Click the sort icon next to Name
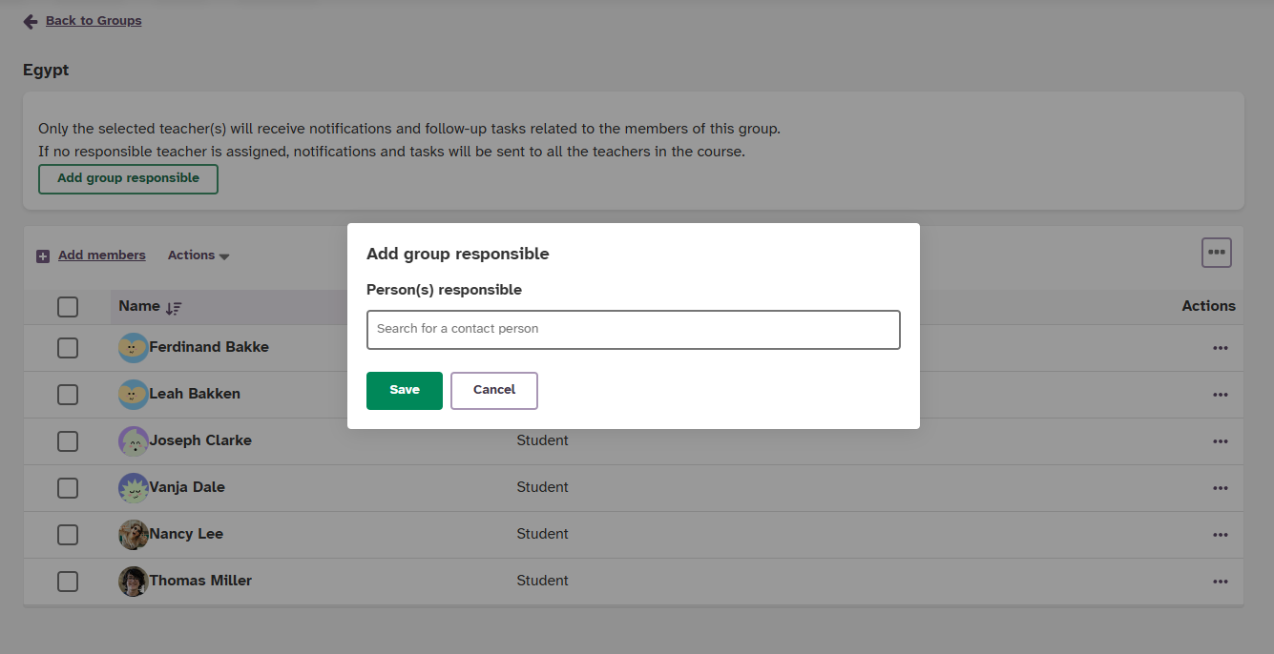The width and height of the screenshot is (1274, 654). [x=174, y=308]
